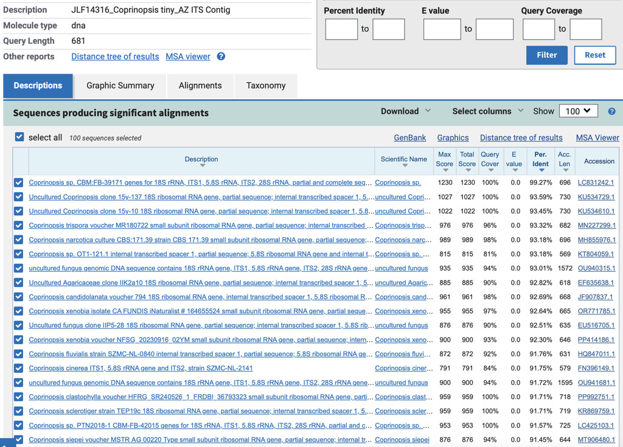Toggle the select all checkbox

19,137
